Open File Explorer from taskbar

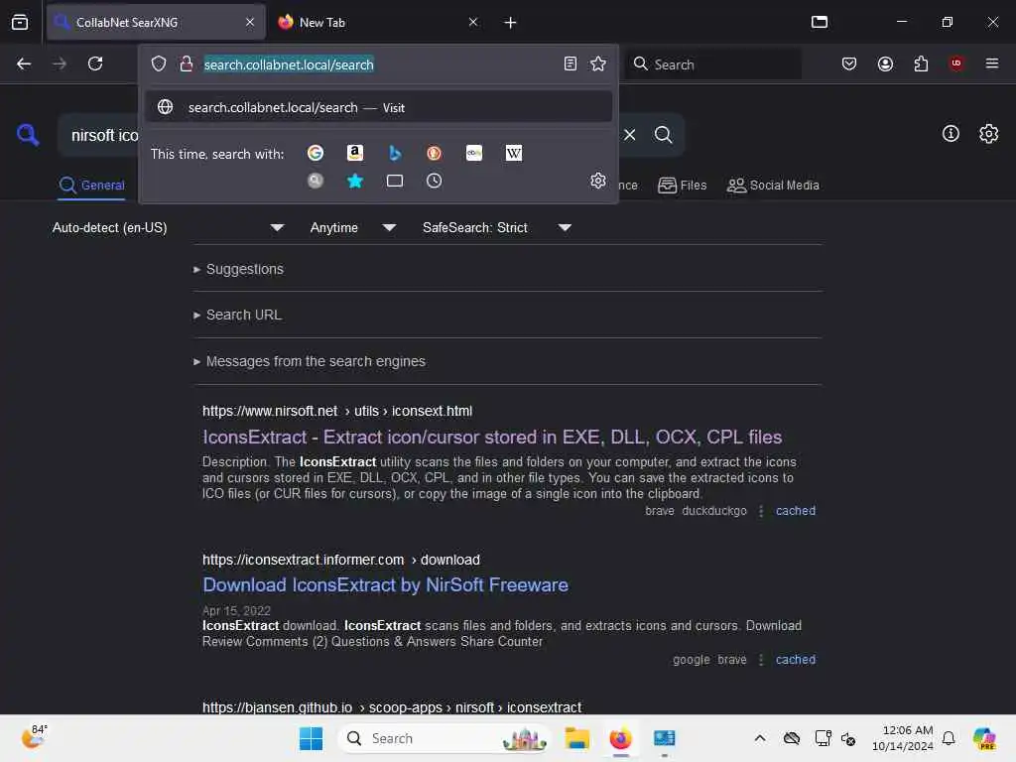coord(576,738)
